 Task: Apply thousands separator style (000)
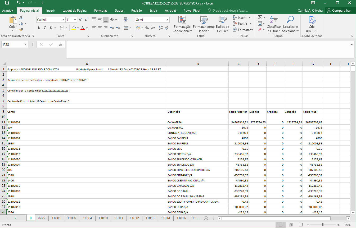(x=153, y=28)
